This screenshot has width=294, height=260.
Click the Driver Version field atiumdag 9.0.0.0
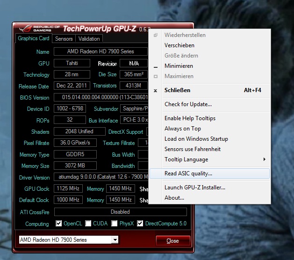point(101,177)
